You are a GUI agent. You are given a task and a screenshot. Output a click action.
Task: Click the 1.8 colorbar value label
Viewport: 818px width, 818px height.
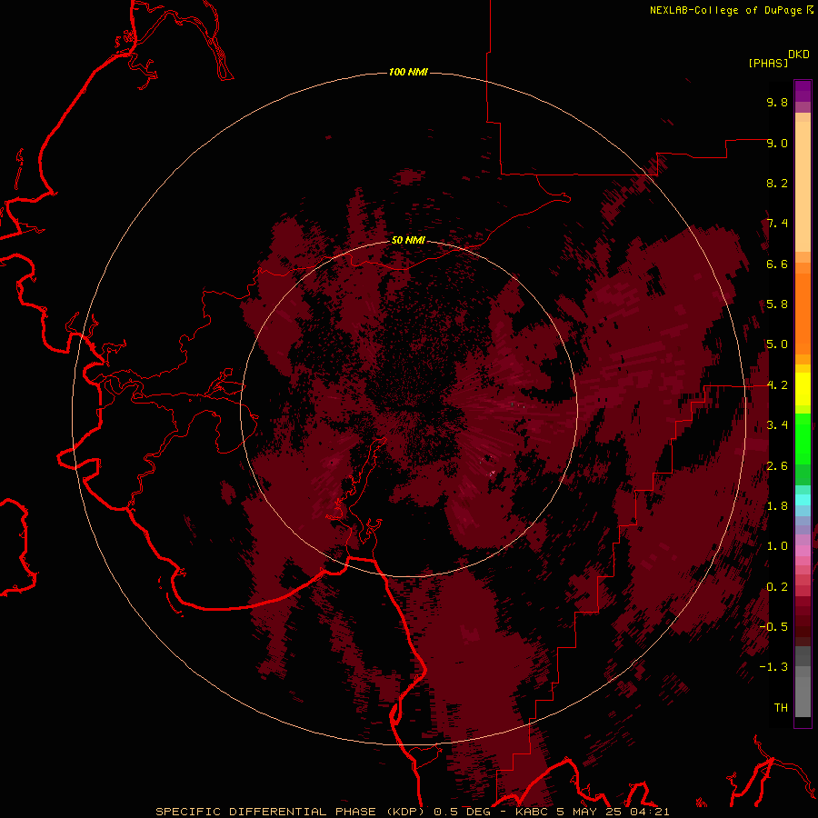(x=777, y=506)
